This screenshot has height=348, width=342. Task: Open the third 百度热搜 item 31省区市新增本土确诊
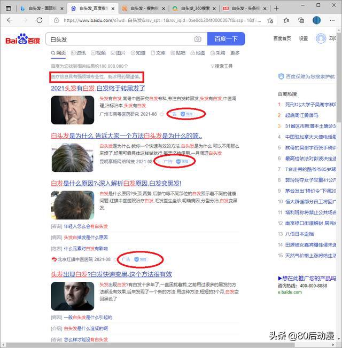pos(310,126)
